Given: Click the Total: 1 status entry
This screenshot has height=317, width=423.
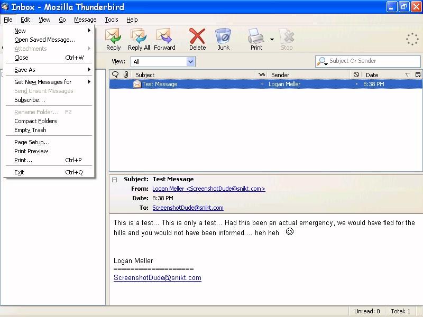Looking at the screenshot, I should 401,311.
